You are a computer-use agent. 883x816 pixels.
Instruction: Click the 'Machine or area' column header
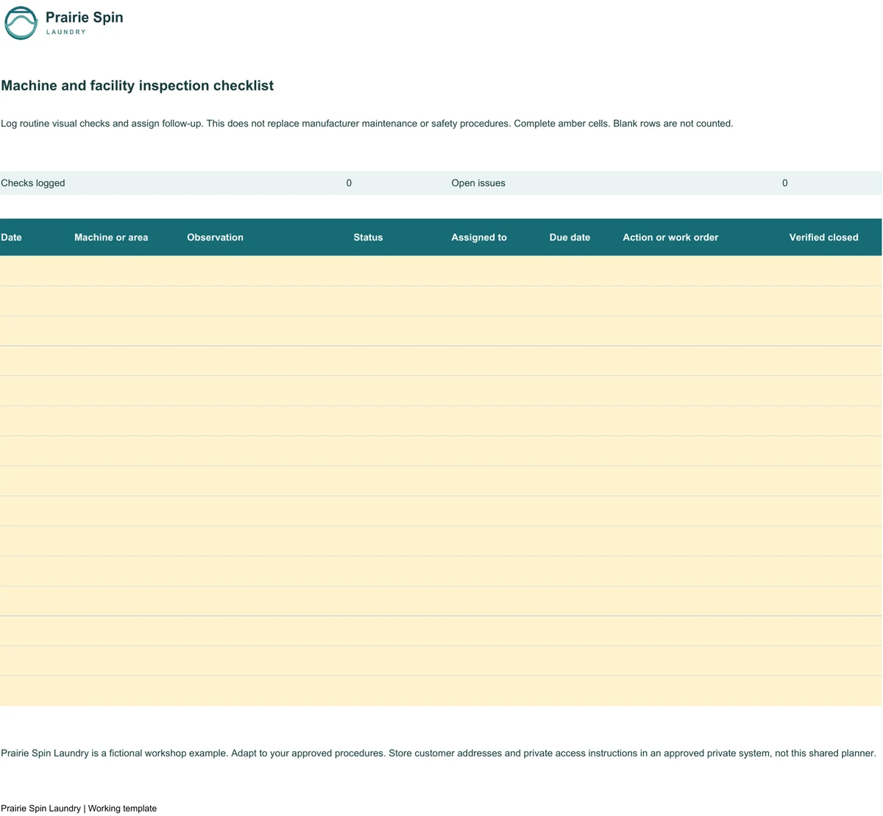tap(111, 237)
